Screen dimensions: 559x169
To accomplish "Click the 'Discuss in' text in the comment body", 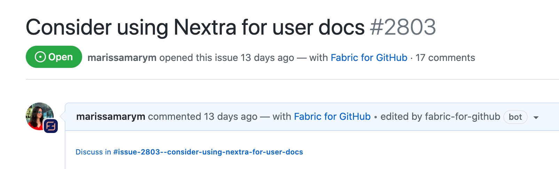I will (93, 152).
